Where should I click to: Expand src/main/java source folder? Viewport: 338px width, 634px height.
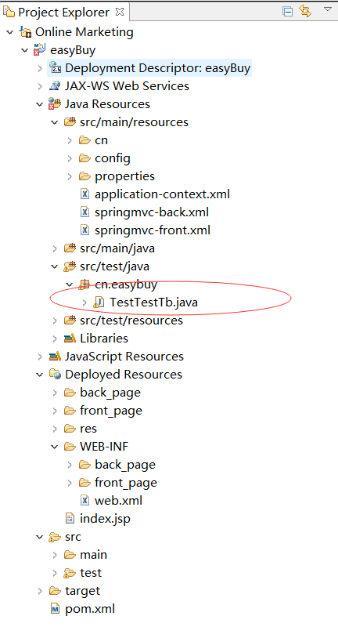(x=55, y=248)
